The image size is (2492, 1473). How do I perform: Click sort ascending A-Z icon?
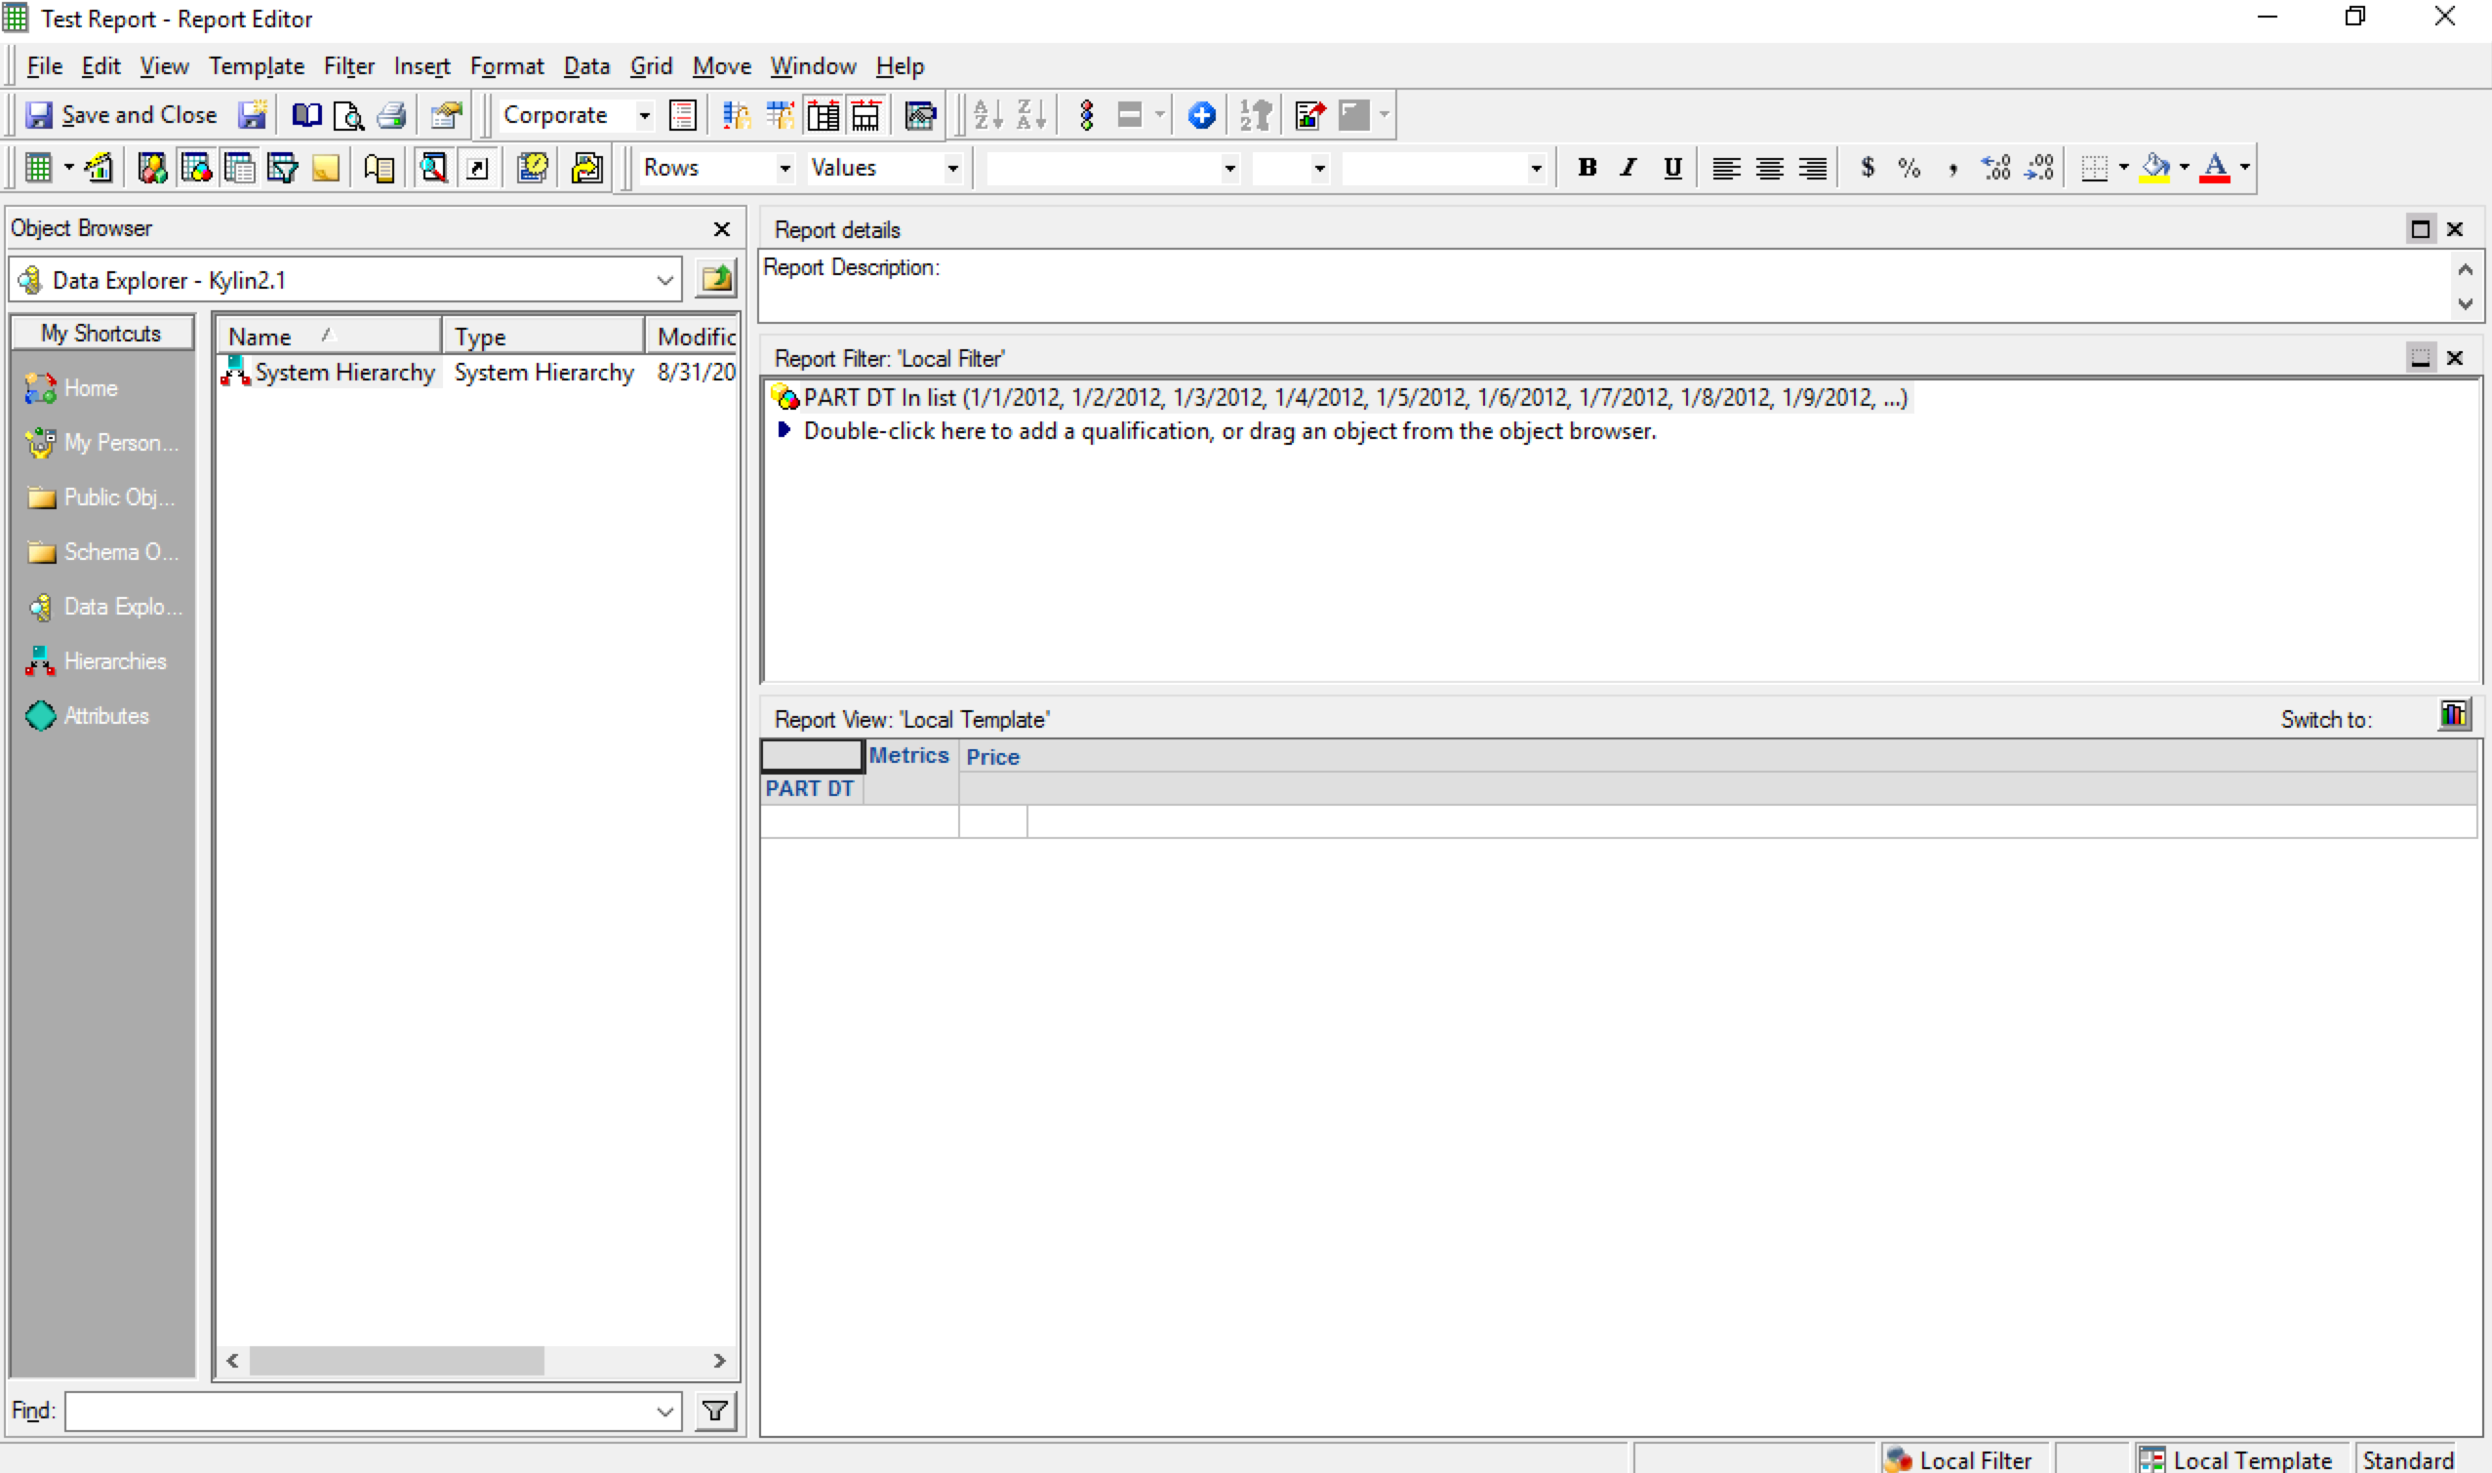pyautogui.click(x=986, y=115)
